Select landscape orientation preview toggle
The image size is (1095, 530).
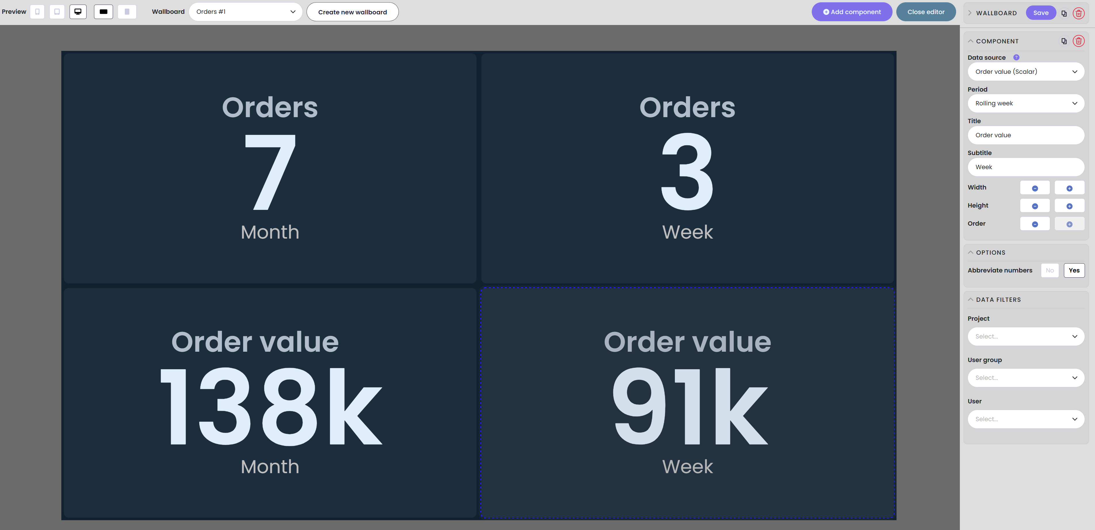click(103, 12)
